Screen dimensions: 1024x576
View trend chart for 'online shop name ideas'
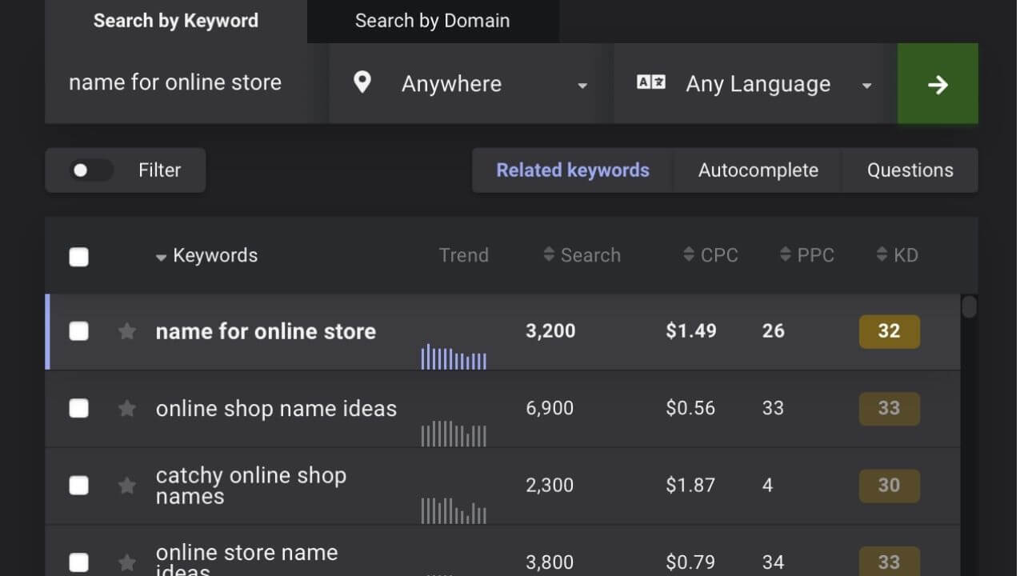(454, 434)
